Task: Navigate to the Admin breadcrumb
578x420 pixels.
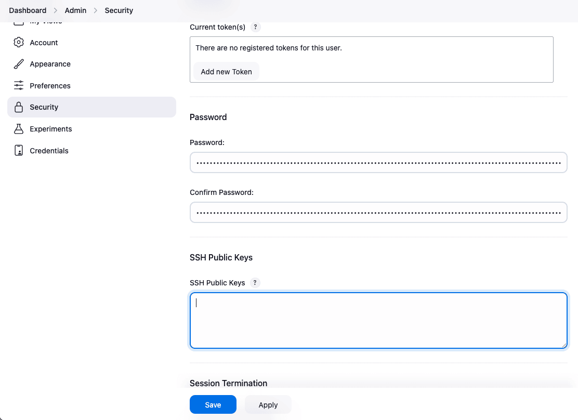Action: coord(75,10)
